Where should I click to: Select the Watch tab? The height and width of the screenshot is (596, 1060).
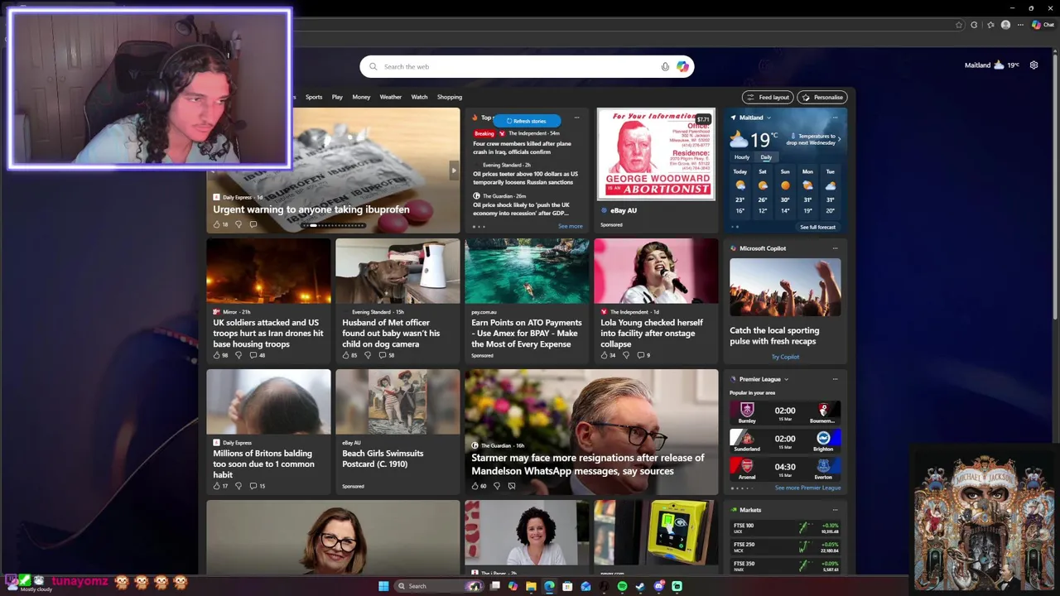pyautogui.click(x=420, y=97)
